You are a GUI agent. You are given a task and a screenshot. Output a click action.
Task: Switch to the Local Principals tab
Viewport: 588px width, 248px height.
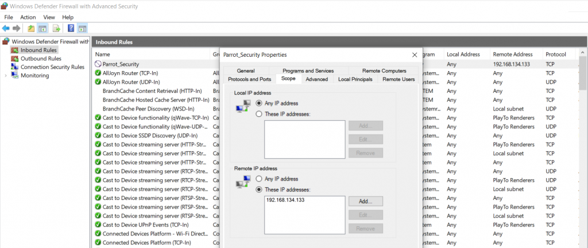coord(355,79)
